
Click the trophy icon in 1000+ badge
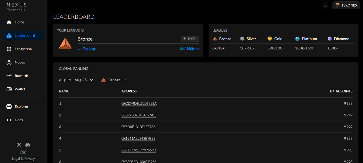184,39
